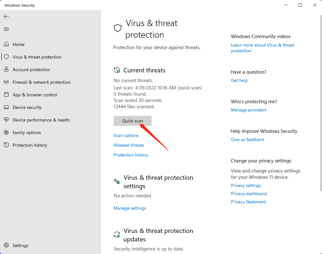
Task: Click the Home house icon
Action: click(x=6, y=44)
